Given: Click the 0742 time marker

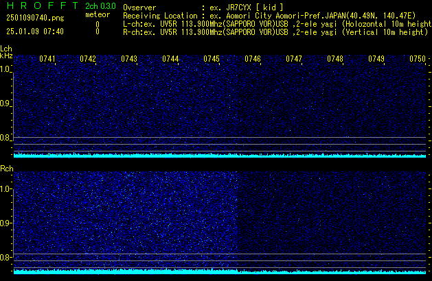Looking at the screenshot, I should [88, 59].
